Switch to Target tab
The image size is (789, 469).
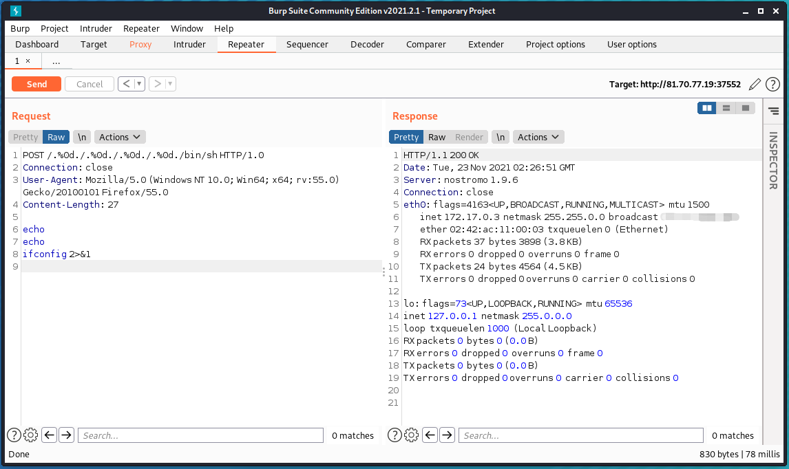point(94,44)
